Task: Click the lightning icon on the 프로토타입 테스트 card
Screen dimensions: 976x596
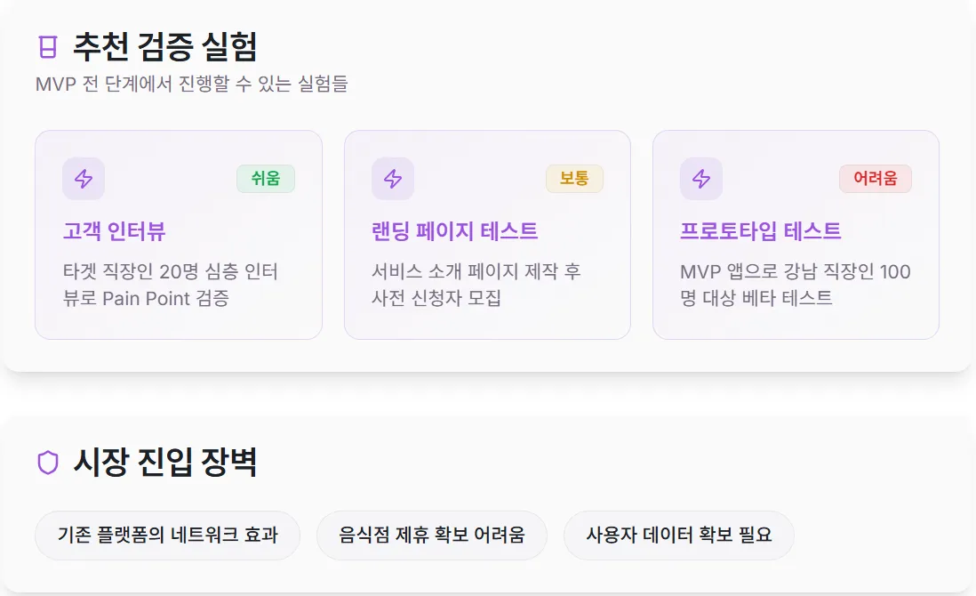Action: pos(700,178)
